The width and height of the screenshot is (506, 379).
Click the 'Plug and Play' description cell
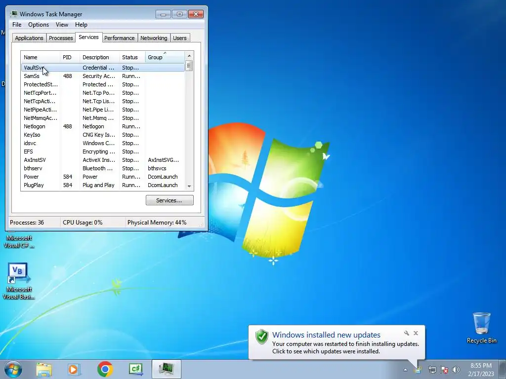point(98,185)
